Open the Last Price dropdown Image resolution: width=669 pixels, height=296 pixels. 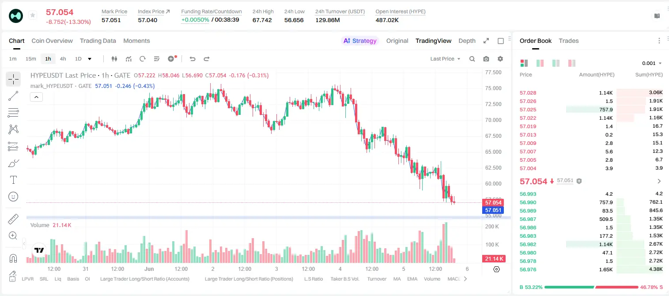click(x=445, y=59)
